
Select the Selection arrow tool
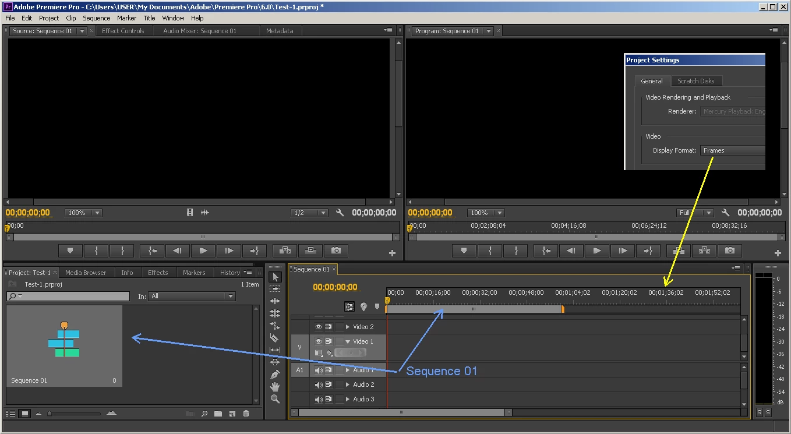[275, 277]
